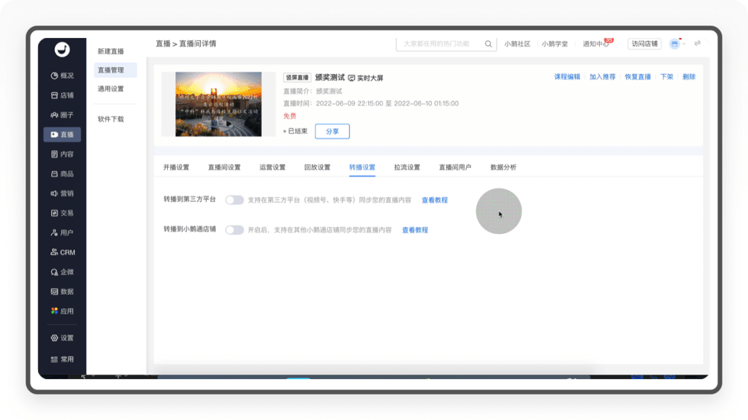The image size is (748, 420).
Task: Click the 分享 share button
Action: 333,131
